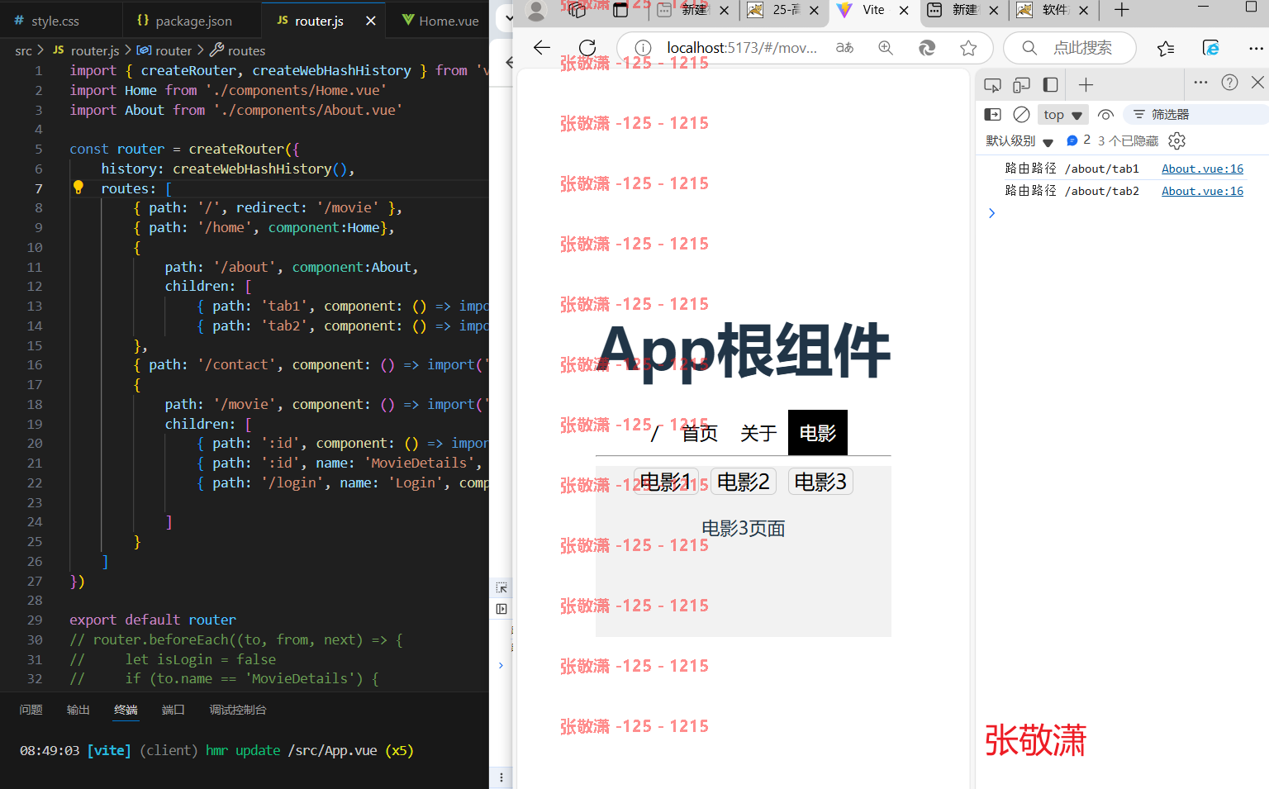Add this page to favorites star

click(x=968, y=48)
